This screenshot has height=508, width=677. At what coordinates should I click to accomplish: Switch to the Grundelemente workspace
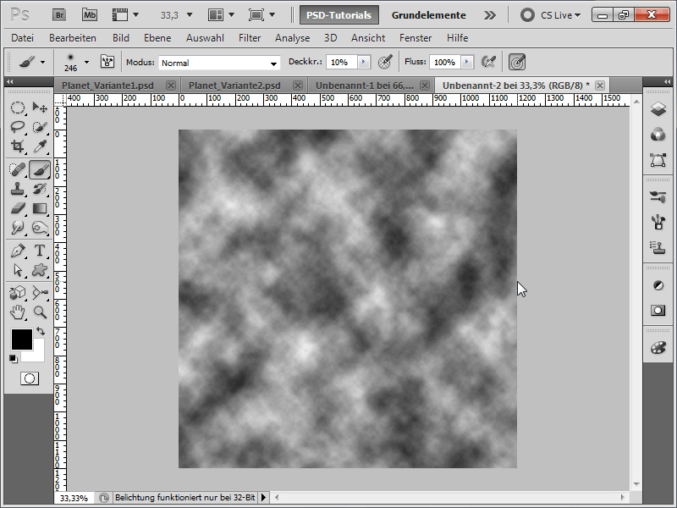click(429, 15)
